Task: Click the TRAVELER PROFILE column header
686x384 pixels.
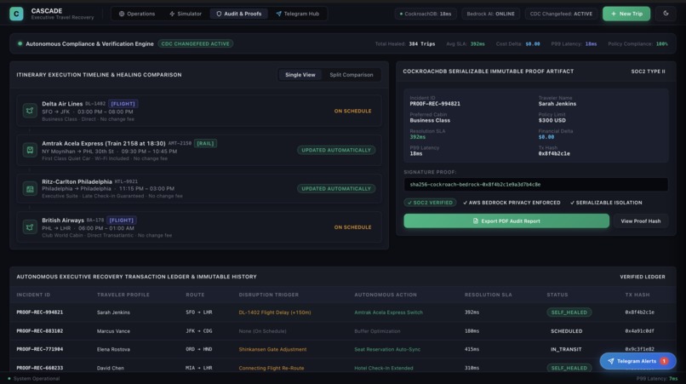Action: (123, 295)
